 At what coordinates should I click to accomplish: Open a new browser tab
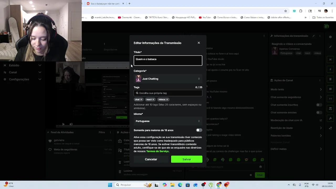[x=129, y=4]
